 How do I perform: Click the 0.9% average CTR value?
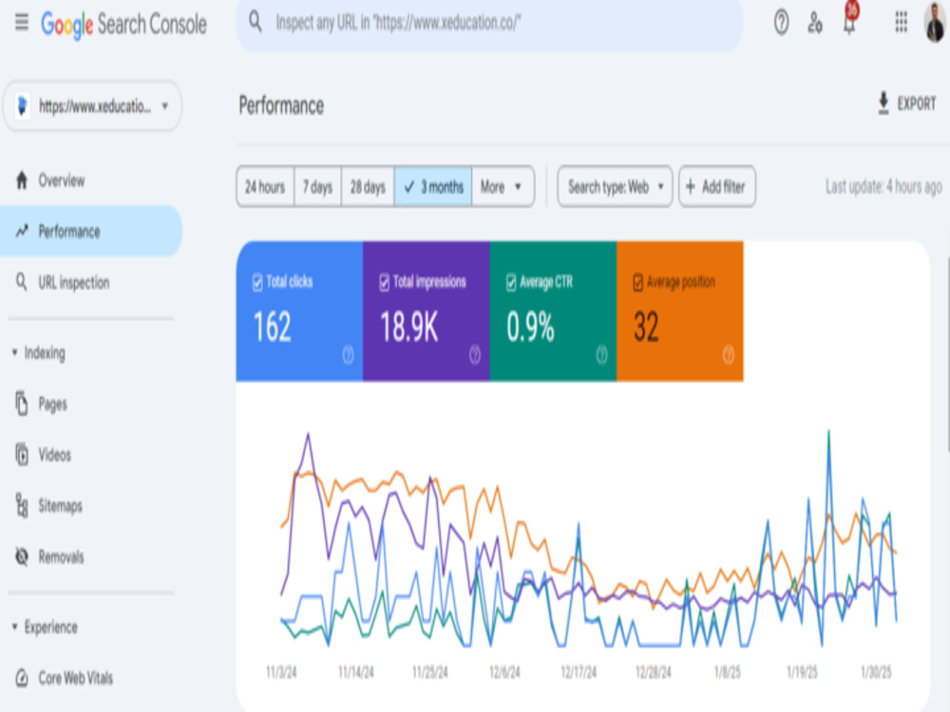[530, 327]
